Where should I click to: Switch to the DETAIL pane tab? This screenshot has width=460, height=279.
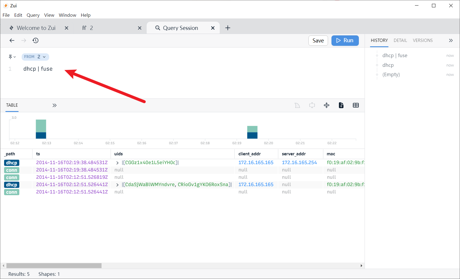point(400,40)
